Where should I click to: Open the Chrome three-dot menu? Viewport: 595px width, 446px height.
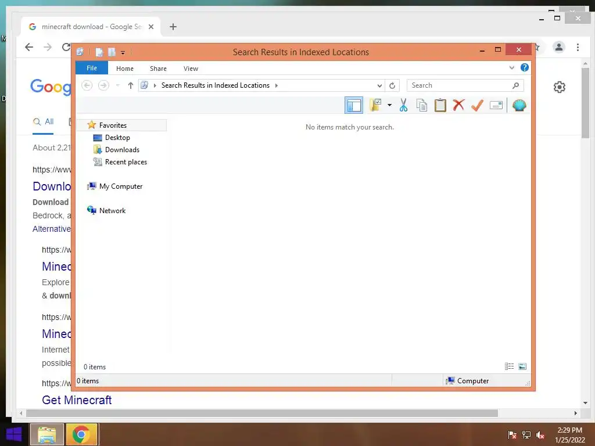(x=578, y=47)
